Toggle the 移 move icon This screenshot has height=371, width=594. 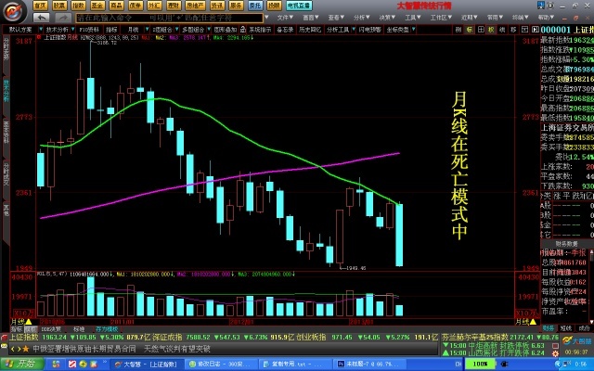coord(513,29)
